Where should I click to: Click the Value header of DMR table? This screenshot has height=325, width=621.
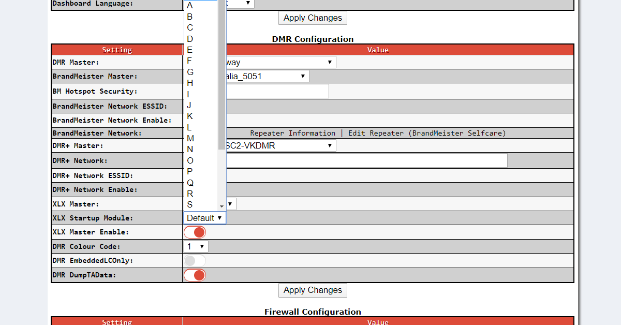(378, 50)
